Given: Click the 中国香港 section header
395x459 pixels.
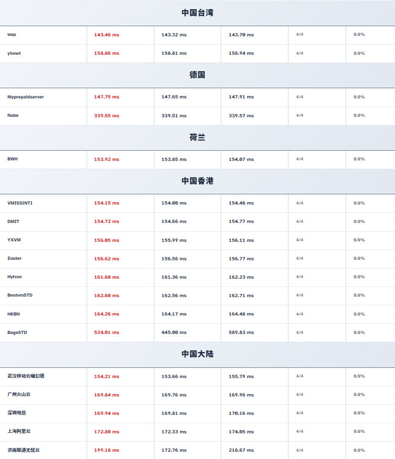Looking at the screenshot, I should point(197,181).
